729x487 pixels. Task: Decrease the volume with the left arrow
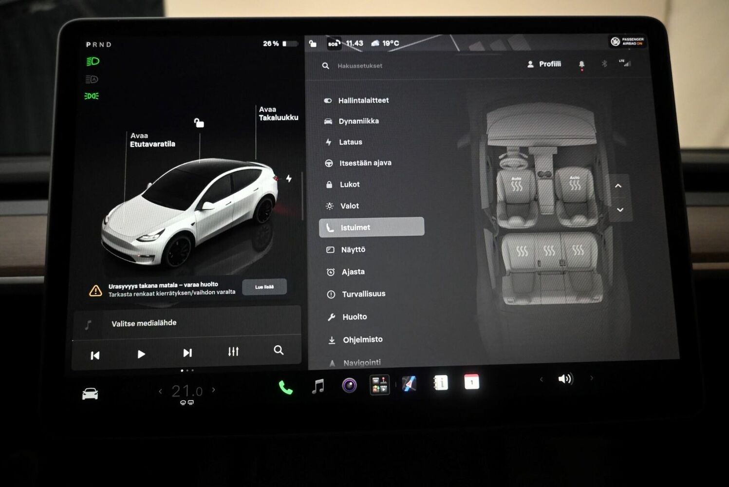(541, 379)
